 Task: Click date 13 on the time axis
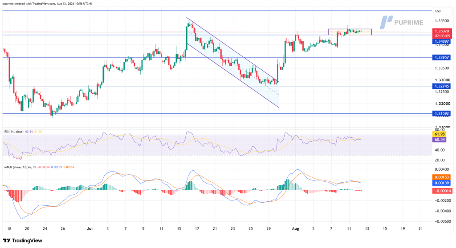pyautogui.click(x=367, y=229)
